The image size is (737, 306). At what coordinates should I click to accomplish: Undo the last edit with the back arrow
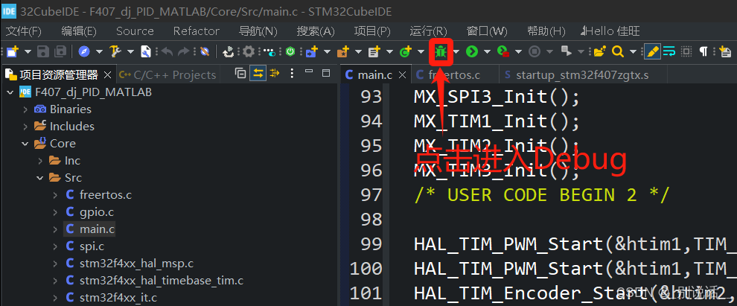click(167, 51)
